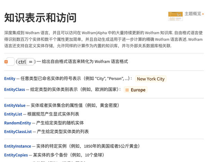Image resolution: width=208 pixels, height=162 pixels.
Task: Click the 黄金密度 example text
Action: (109, 105)
